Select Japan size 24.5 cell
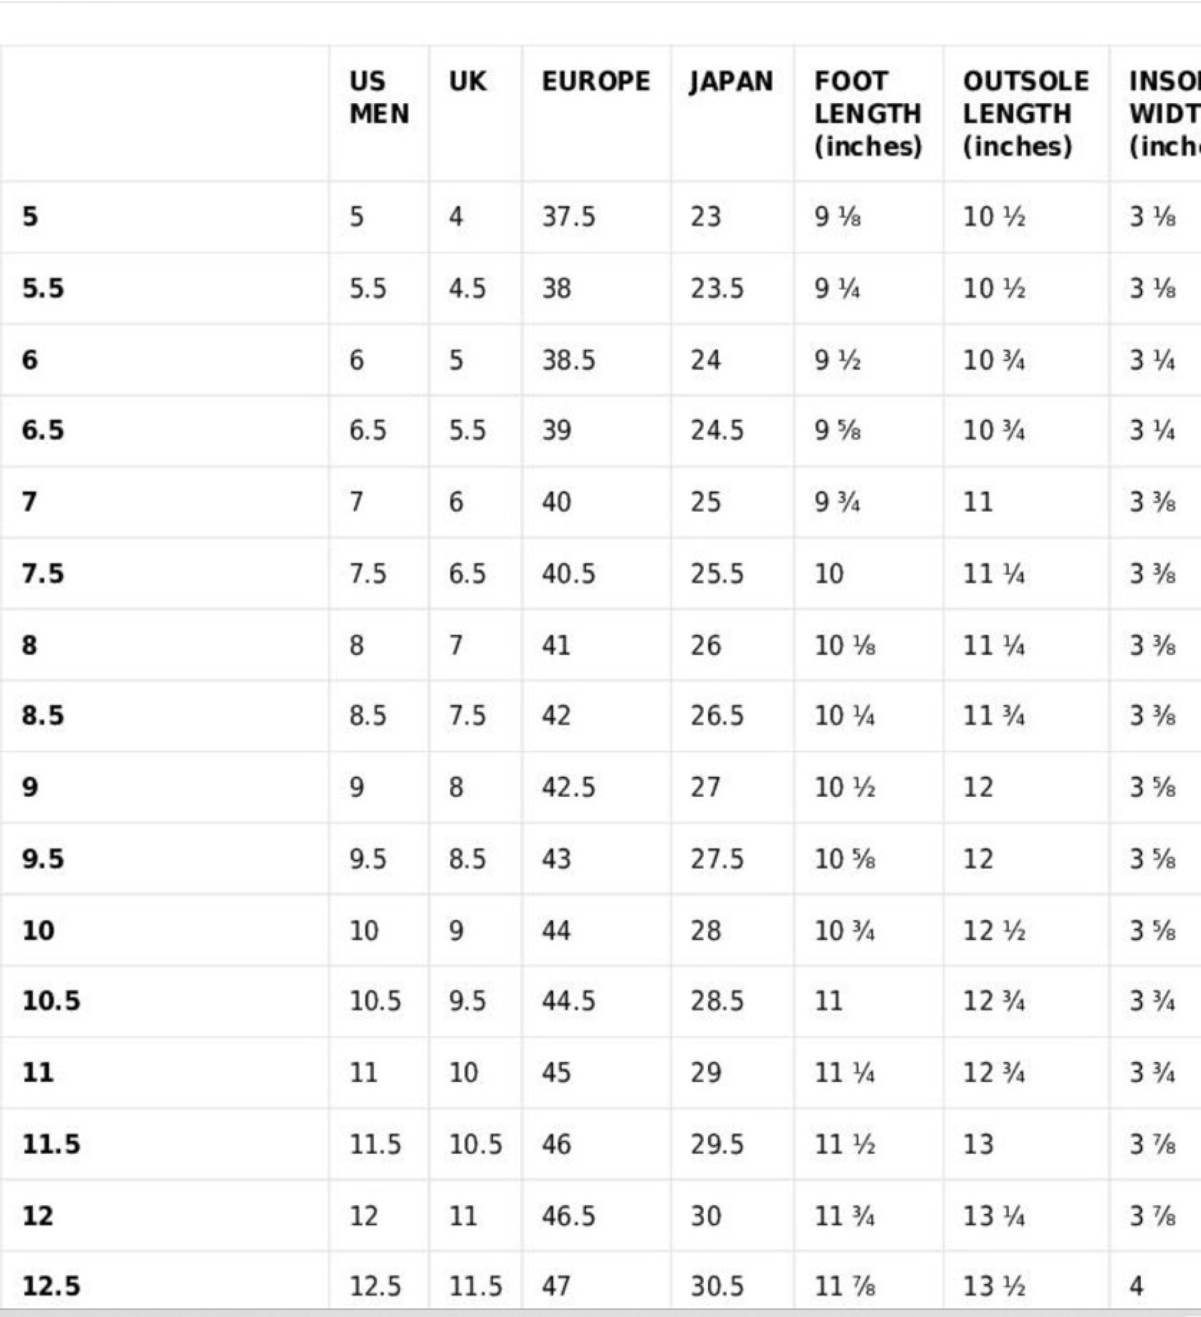Viewport: 1201px width, 1317px height. tap(717, 430)
